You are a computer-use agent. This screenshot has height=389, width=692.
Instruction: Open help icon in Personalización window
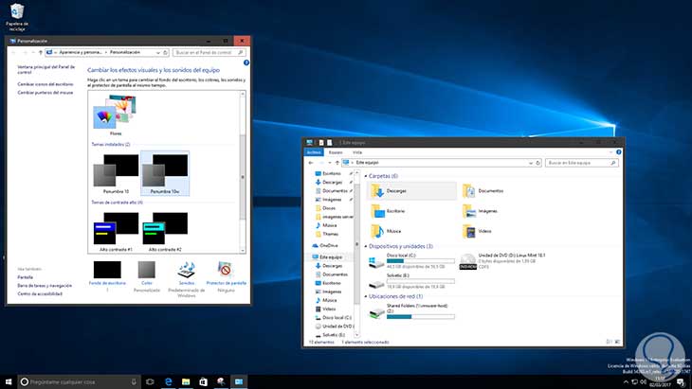[x=246, y=62]
